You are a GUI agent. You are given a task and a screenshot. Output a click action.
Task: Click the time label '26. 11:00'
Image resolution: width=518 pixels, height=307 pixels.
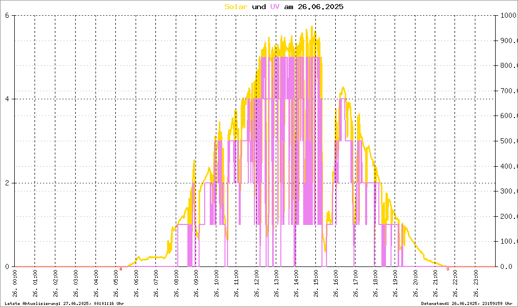pyautogui.click(x=236, y=284)
